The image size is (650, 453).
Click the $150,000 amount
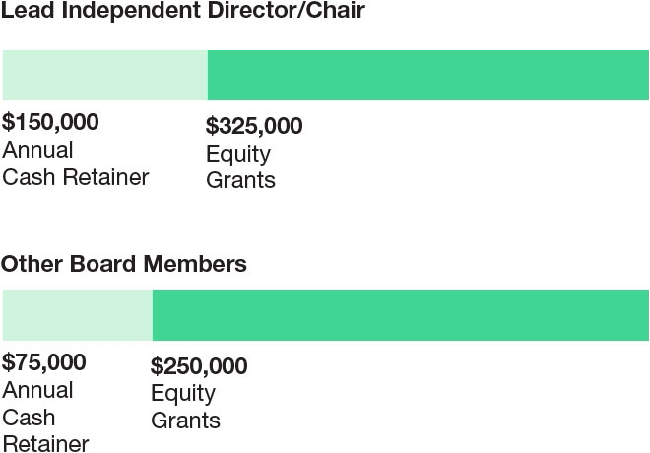pos(50,123)
